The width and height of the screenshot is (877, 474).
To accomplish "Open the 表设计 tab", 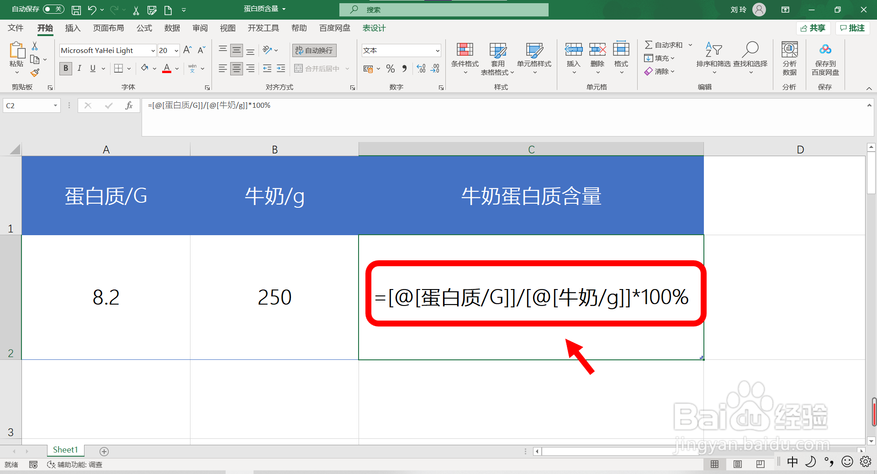I will point(374,28).
